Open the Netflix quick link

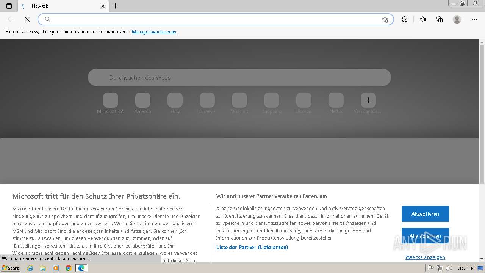click(x=336, y=103)
